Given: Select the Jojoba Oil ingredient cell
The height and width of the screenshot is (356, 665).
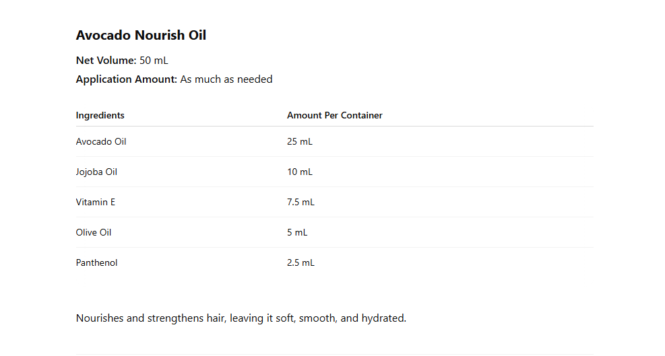Looking at the screenshot, I should click(96, 172).
